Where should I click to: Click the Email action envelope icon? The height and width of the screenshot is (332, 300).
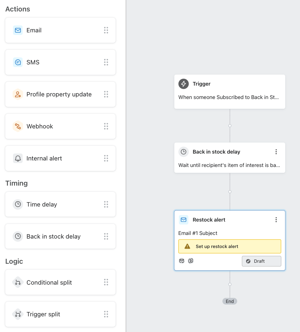click(18, 30)
